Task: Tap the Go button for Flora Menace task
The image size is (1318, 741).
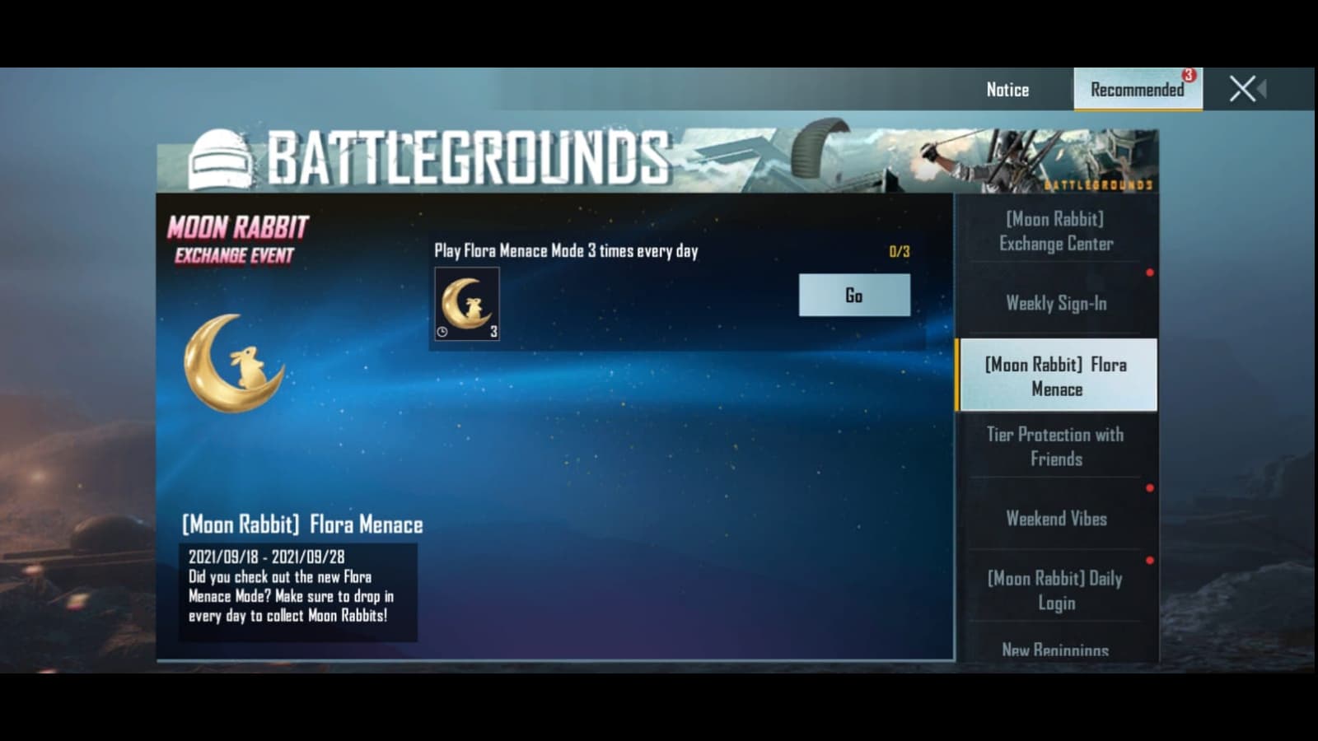Action: click(854, 295)
